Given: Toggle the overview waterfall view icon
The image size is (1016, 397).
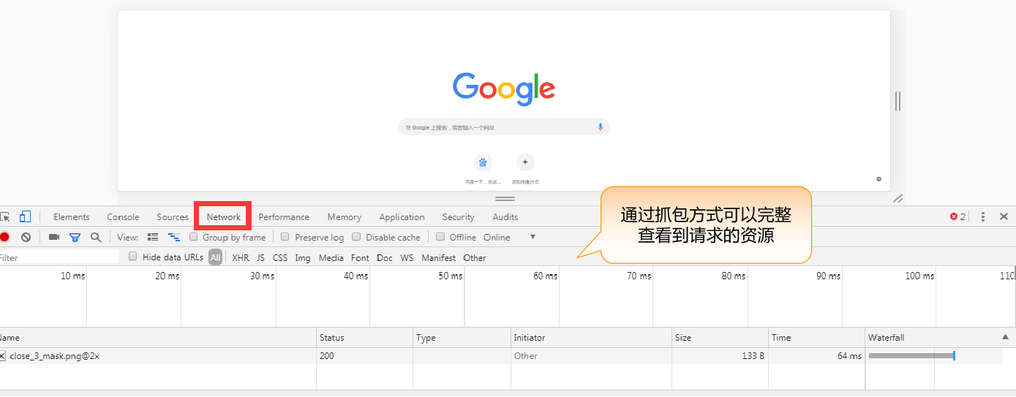Looking at the screenshot, I should click(x=174, y=237).
